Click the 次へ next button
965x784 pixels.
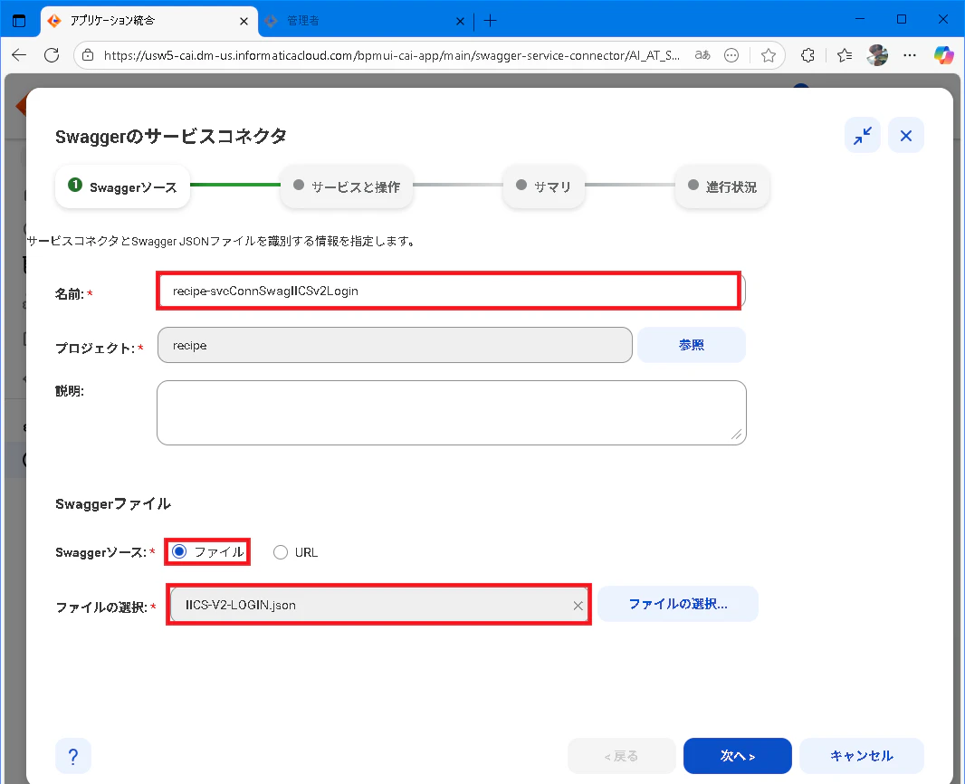(737, 756)
